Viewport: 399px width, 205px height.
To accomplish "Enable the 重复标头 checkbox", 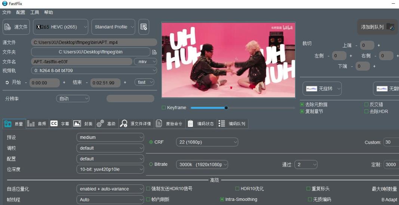I will [x=309, y=189].
